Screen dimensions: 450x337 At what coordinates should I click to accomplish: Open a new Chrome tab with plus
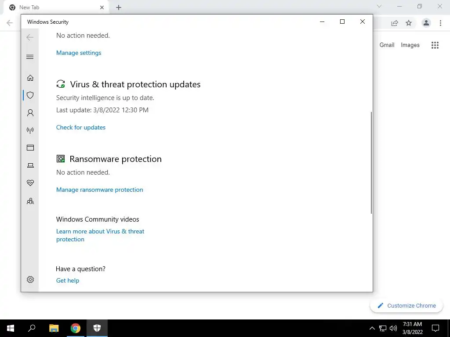[x=119, y=8]
